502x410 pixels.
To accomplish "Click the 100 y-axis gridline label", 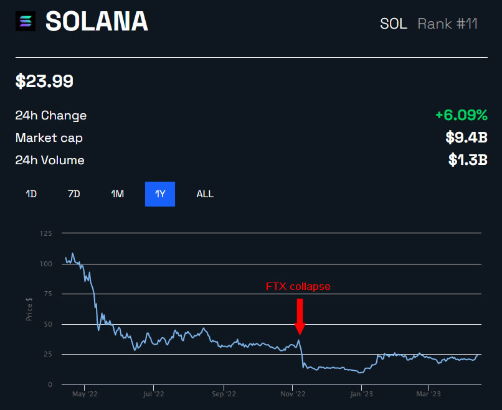I will point(46,264).
